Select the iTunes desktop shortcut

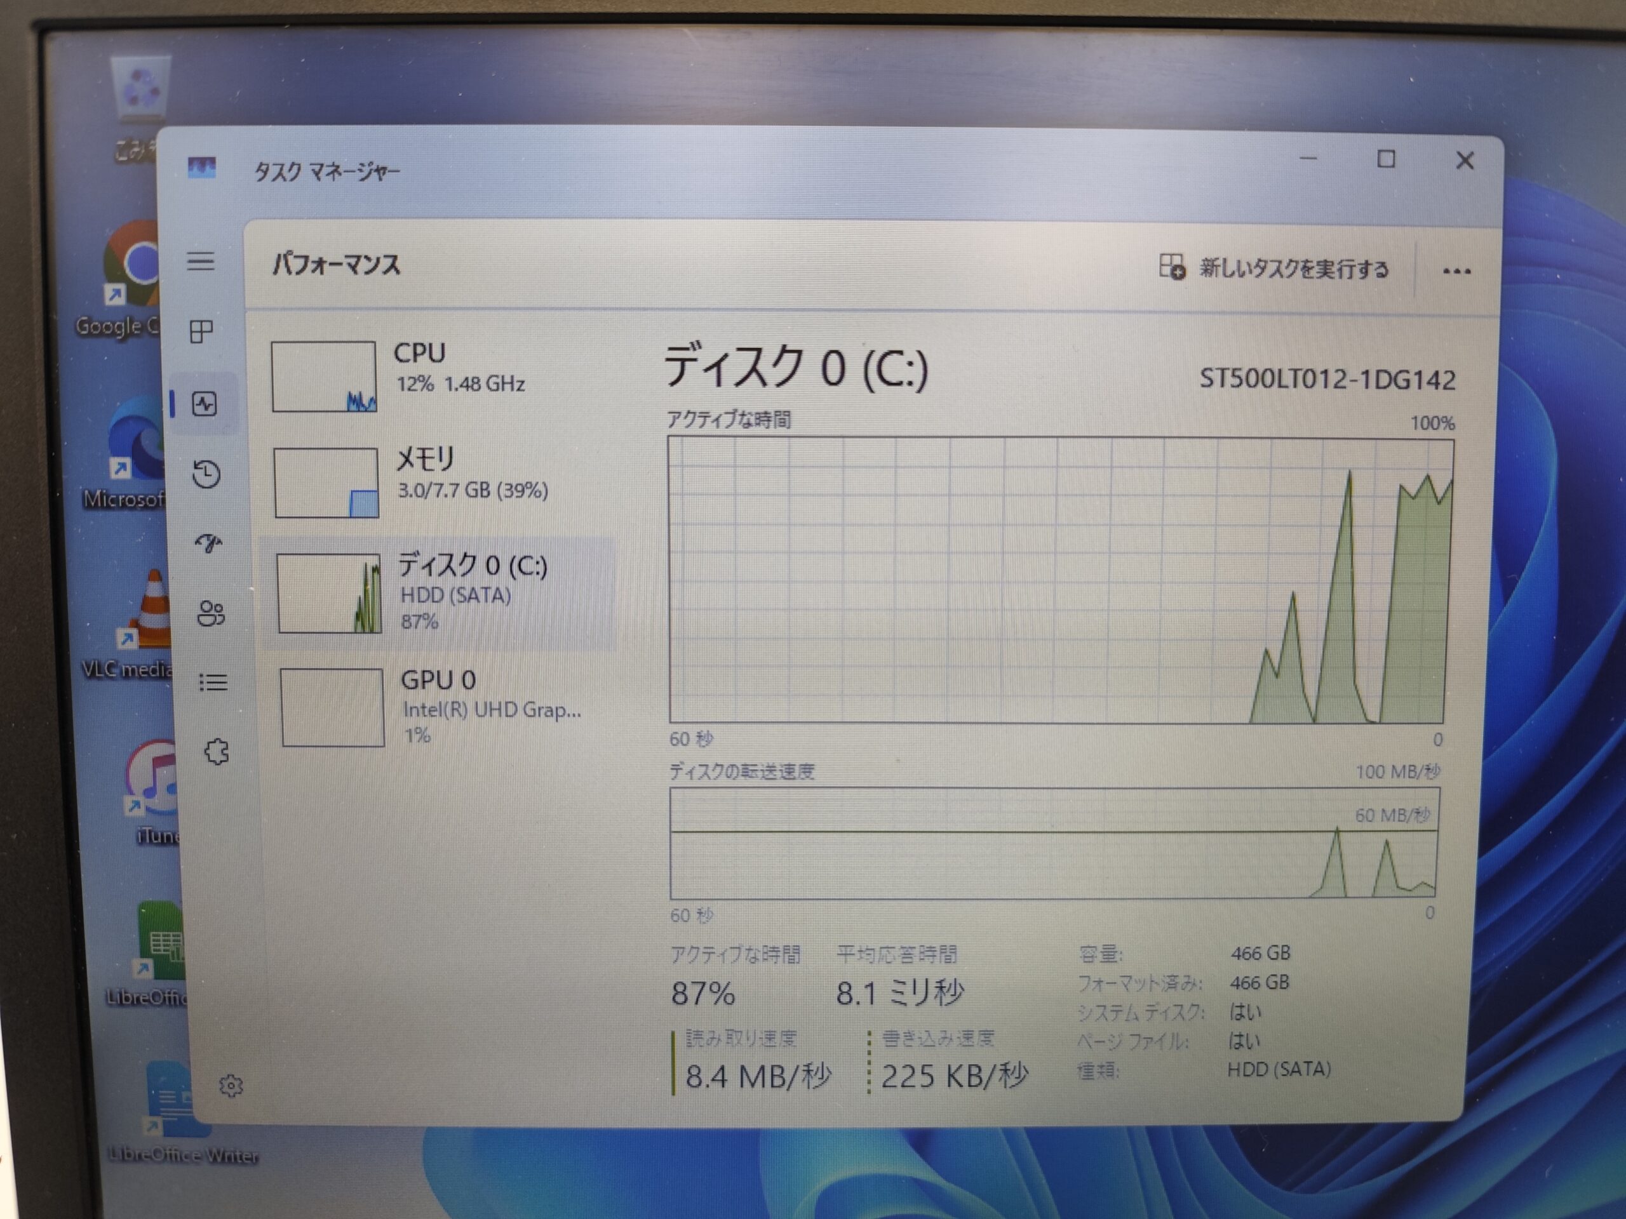point(152,792)
